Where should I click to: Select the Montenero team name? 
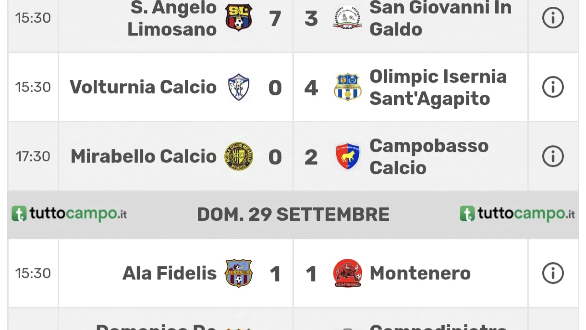420,273
